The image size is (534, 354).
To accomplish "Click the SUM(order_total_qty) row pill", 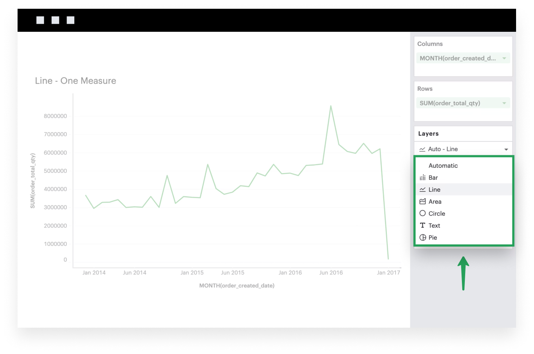I will 450,103.
